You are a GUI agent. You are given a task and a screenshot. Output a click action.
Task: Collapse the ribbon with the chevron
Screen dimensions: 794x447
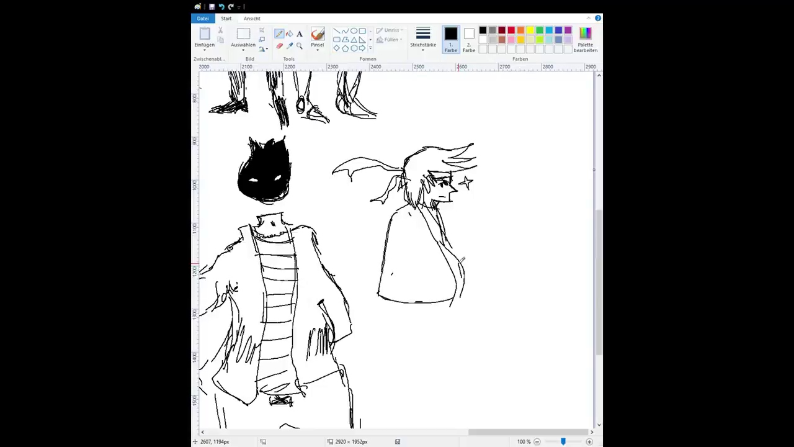click(589, 18)
